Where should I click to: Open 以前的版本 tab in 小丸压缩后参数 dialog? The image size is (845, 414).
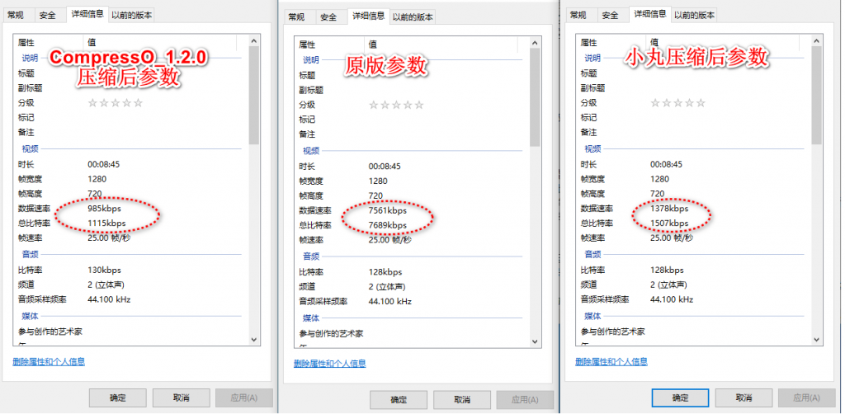tap(694, 15)
